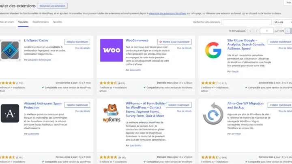This screenshot has width=292, height=164.
Task: Click the star rating of Site Kit par Google
Action: (210, 83)
